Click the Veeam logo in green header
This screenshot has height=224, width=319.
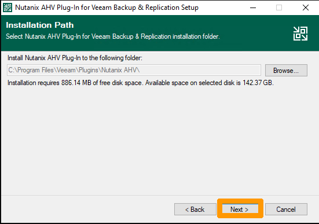(300, 34)
